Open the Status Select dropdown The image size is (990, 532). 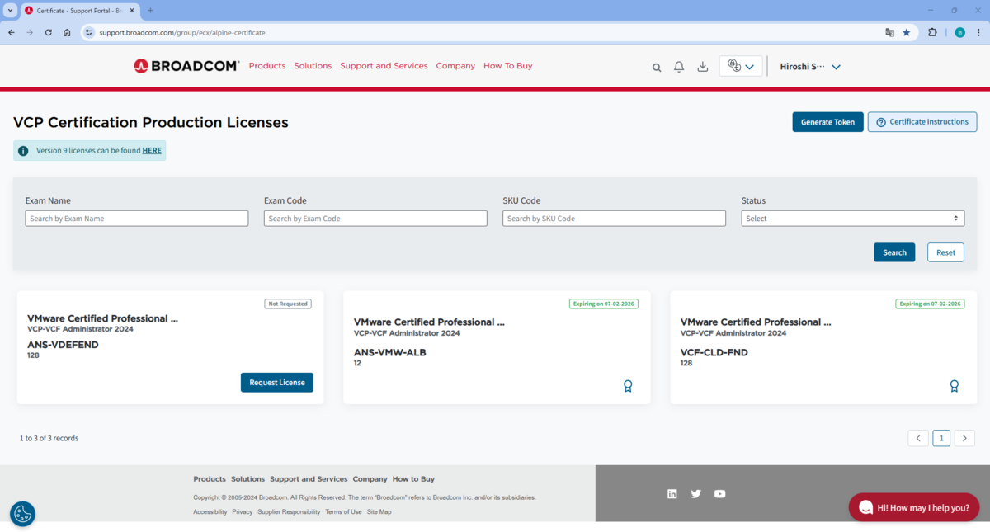[853, 219]
